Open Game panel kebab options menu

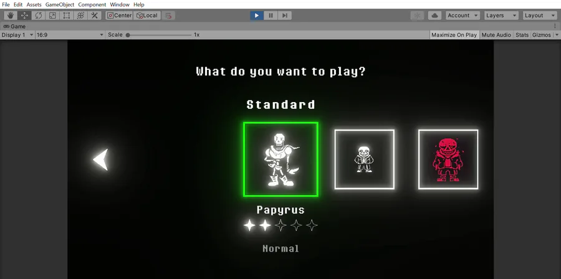coord(555,26)
